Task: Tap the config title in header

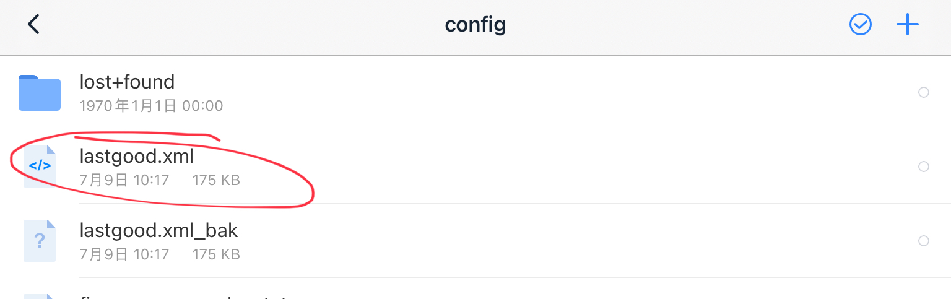Action: point(475,25)
